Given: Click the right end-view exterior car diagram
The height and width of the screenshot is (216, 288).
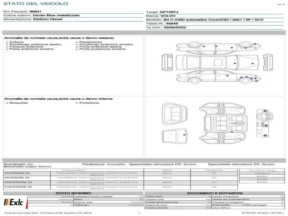Looking at the screenshot, I should (x=268, y=62).
